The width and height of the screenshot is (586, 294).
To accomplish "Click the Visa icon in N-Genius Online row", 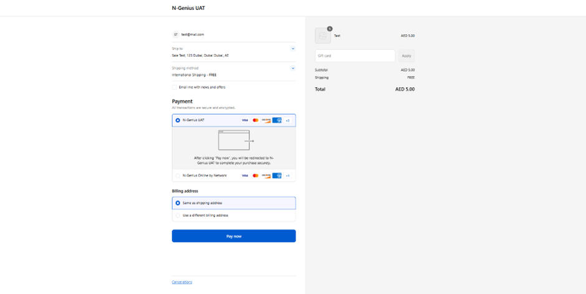I will [x=245, y=176].
